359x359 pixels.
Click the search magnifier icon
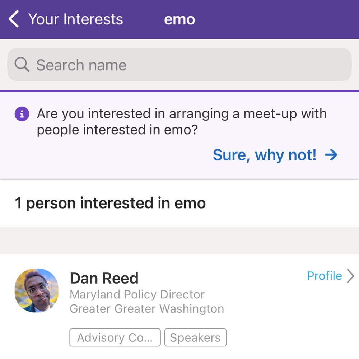click(22, 65)
